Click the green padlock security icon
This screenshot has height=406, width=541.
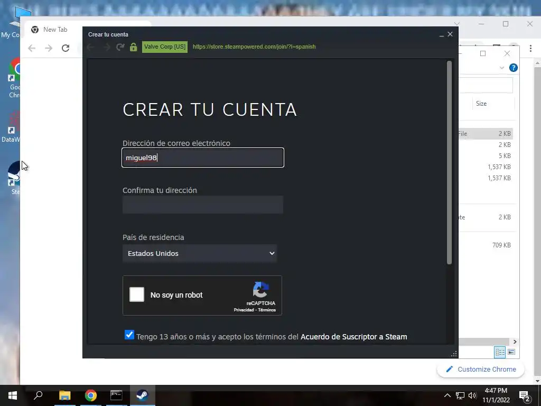(134, 47)
